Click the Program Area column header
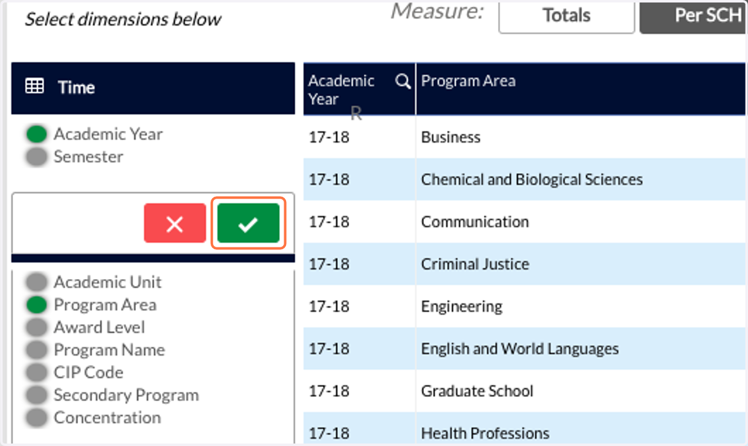The height and width of the screenshot is (446, 748). (x=580, y=88)
